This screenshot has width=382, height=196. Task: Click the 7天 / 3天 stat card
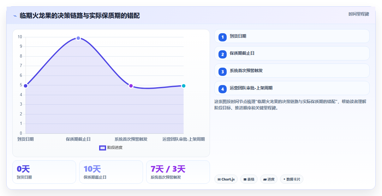coord(178,172)
